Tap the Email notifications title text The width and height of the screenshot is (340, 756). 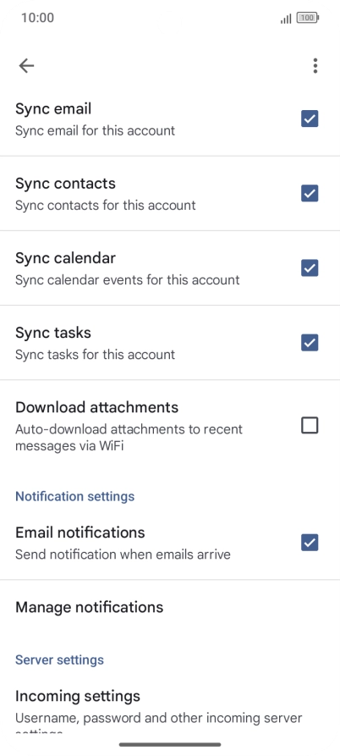tap(80, 533)
